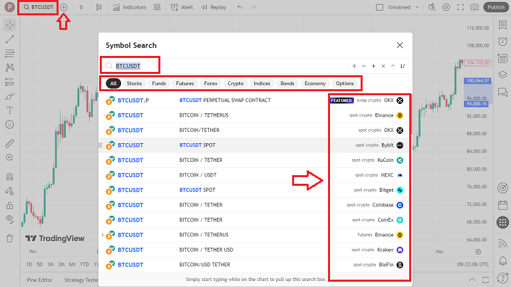Click the add symbol plus icon

(64, 7)
